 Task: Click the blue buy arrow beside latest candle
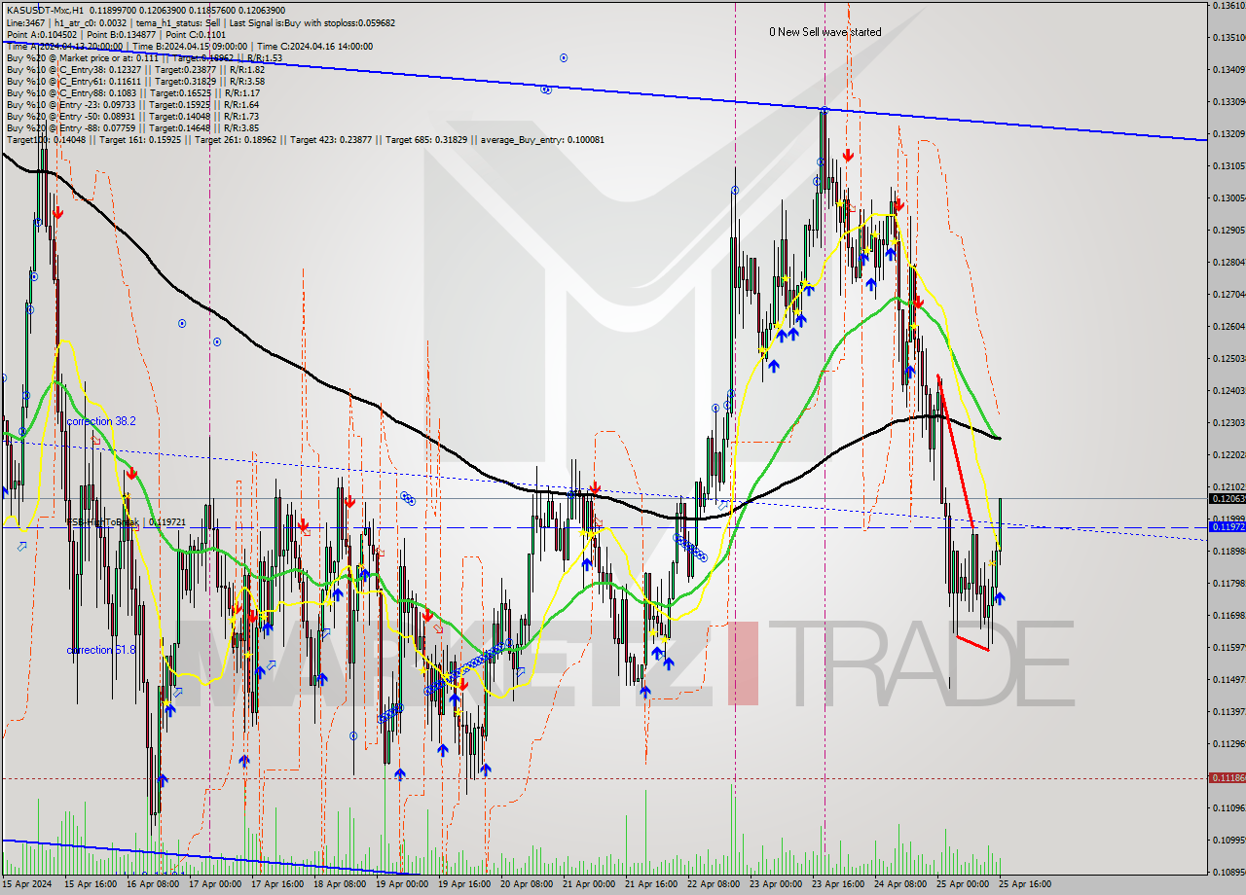(1000, 598)
